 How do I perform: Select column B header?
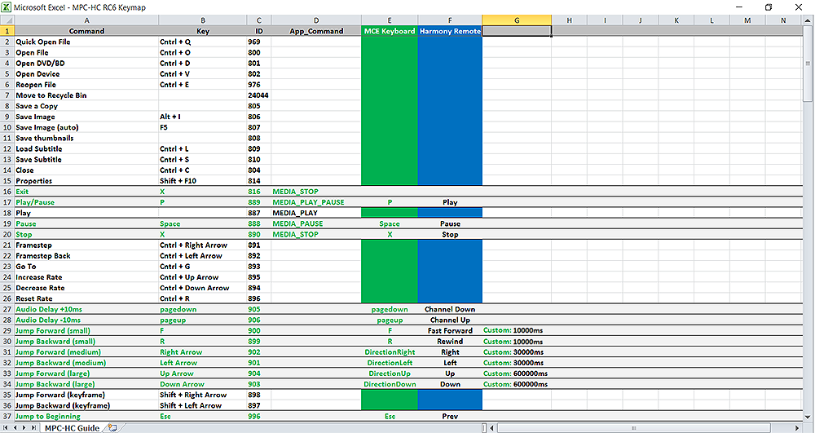tap(203, 20)
